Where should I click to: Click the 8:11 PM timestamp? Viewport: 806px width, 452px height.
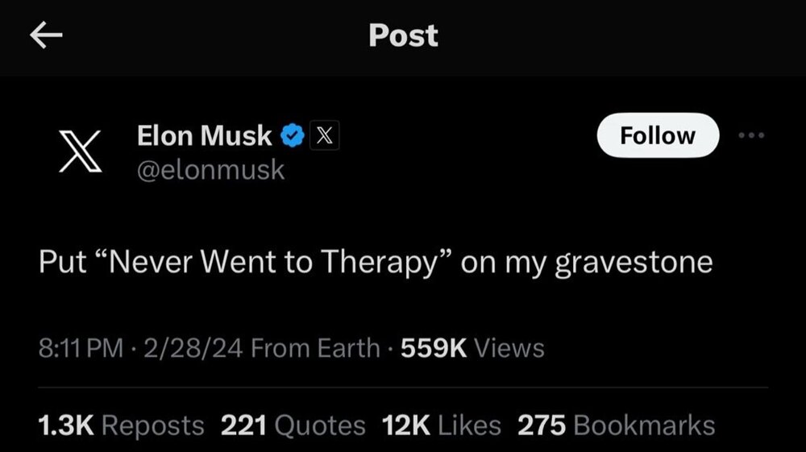click(x=81, y=348)
